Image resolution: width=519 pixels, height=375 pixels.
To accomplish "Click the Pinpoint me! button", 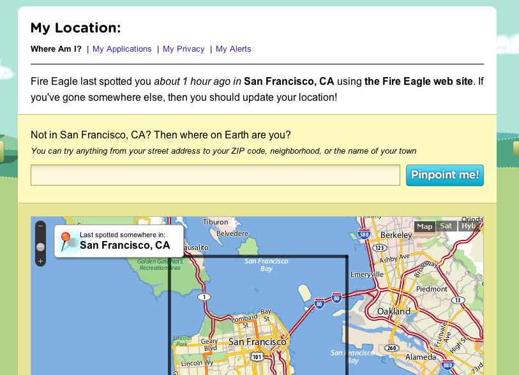I will pos(445,175).
